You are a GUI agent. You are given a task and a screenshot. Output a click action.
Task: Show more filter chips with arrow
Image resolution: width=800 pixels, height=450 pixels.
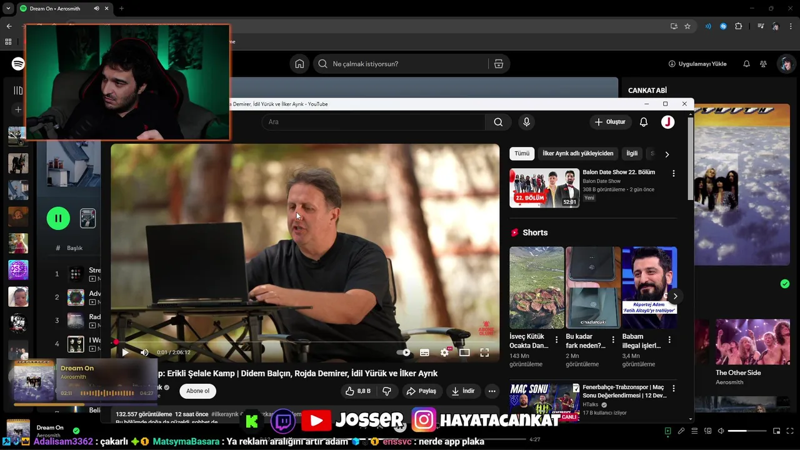click(x=667, y=154)
